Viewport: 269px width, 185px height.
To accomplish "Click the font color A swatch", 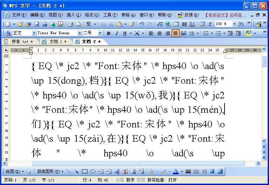I will click(176, 171).
